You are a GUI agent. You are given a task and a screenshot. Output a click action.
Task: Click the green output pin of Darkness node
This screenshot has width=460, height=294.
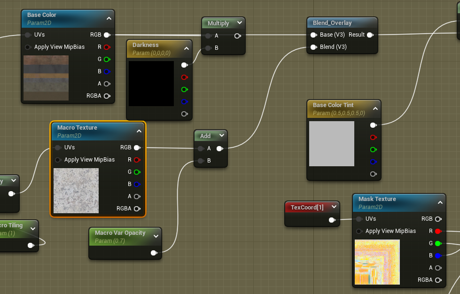pyautogui.click(x=185, y=89)
